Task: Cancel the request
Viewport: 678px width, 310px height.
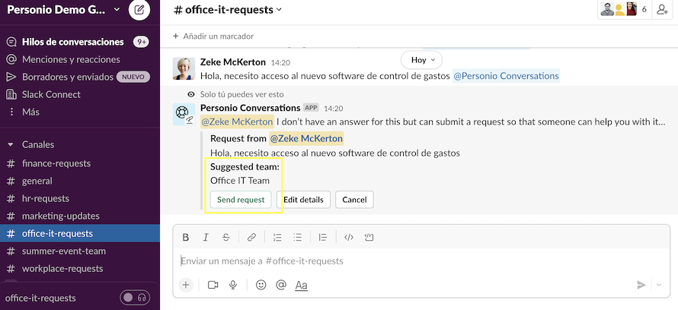Action: click(x=354, y=200)
